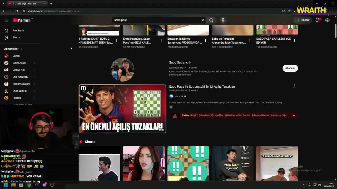Open Microsoft Store from the taskbar
The width and height of the screenshot is (337, 189).
coord(21,185)
